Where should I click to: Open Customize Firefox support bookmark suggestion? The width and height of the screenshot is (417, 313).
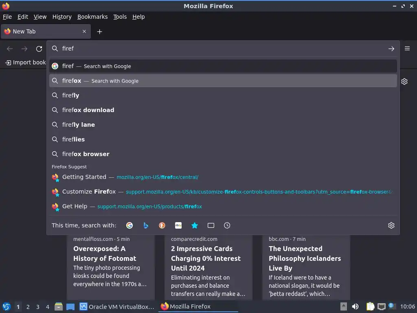coord(223,192)
